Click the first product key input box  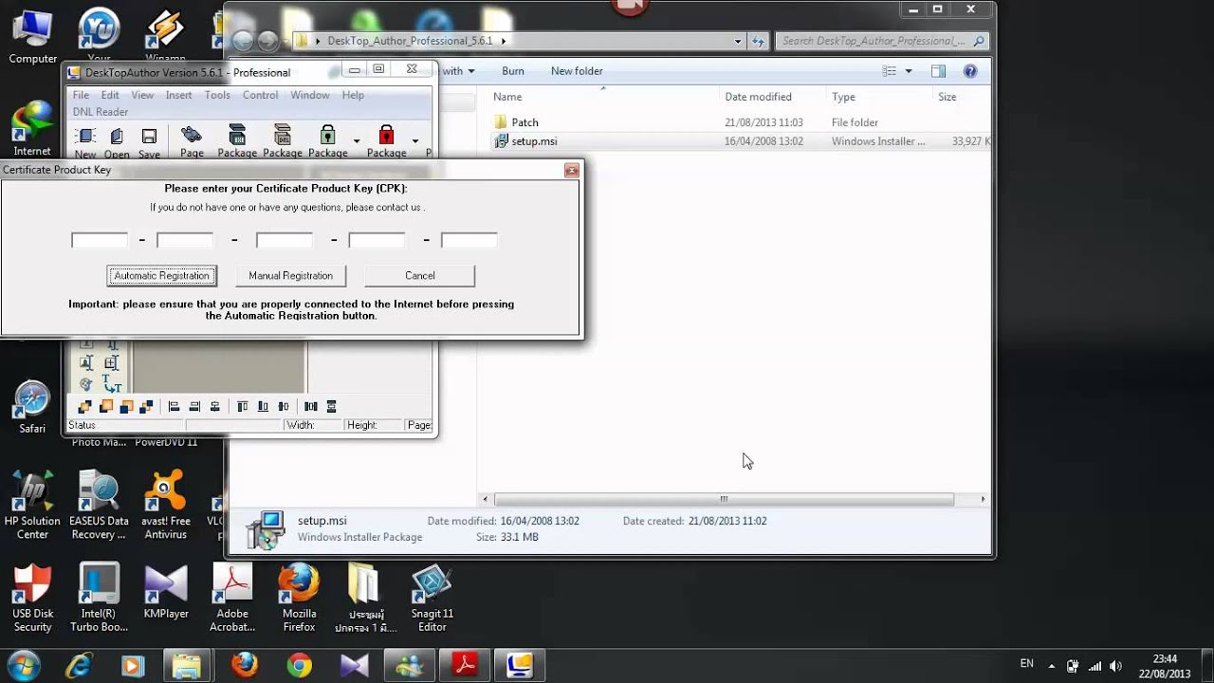tap(100, 240)
